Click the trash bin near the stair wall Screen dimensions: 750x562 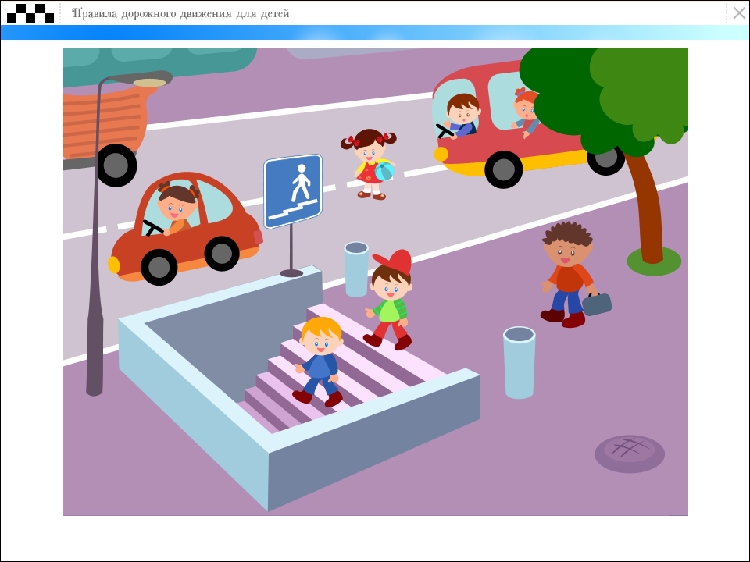(519, 362)
